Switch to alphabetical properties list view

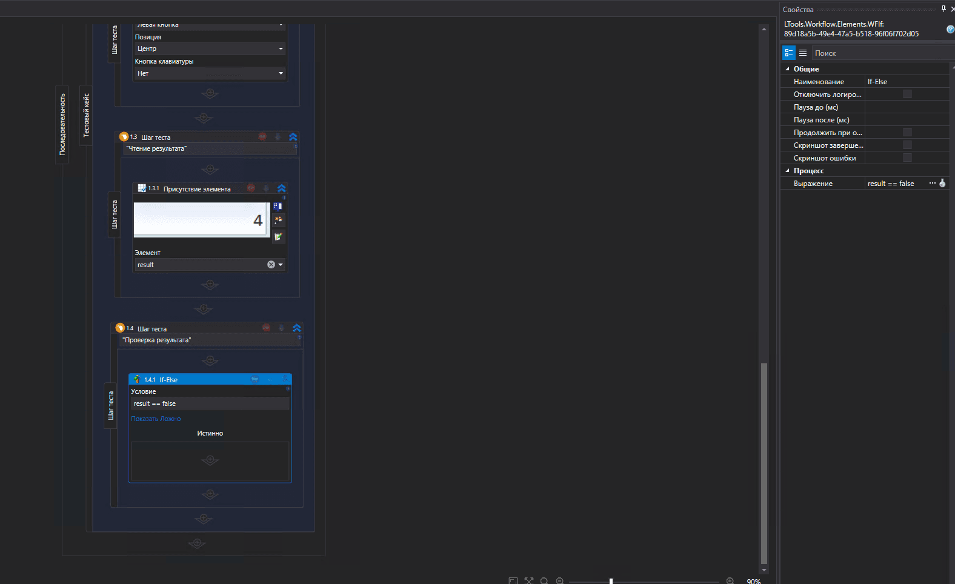tap(803, 53)
